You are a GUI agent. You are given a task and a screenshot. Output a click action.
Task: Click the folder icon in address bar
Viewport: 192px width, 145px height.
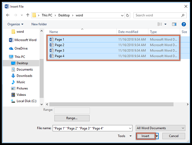pyautogui.click(x=34, y=15)
